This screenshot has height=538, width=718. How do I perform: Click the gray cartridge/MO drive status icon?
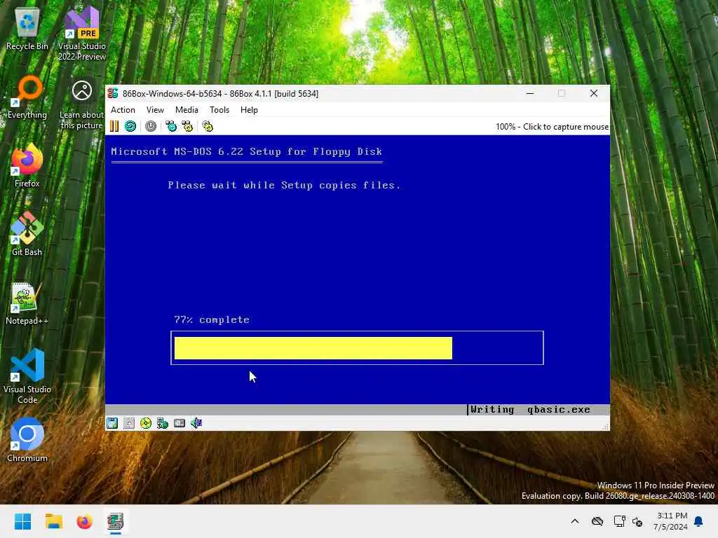click(x=179, y=423)
